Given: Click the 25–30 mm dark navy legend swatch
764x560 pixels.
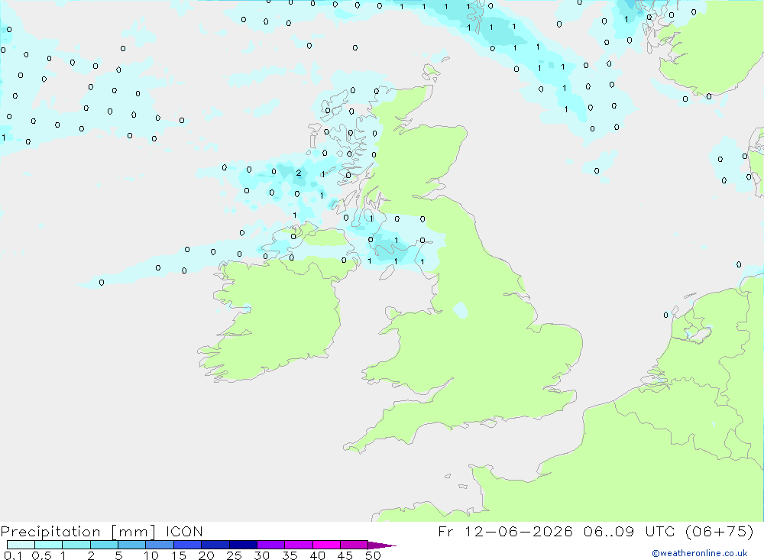Looking at the screenshot, I should (243, 545).
